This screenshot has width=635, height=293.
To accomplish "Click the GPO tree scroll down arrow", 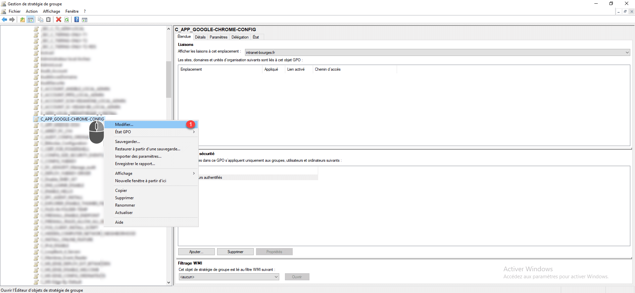I will point(168,282).
